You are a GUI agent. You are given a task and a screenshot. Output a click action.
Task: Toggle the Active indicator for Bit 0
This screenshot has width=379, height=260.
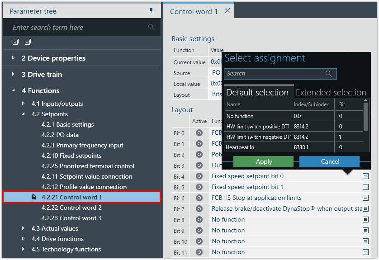[x=199, y=133]
